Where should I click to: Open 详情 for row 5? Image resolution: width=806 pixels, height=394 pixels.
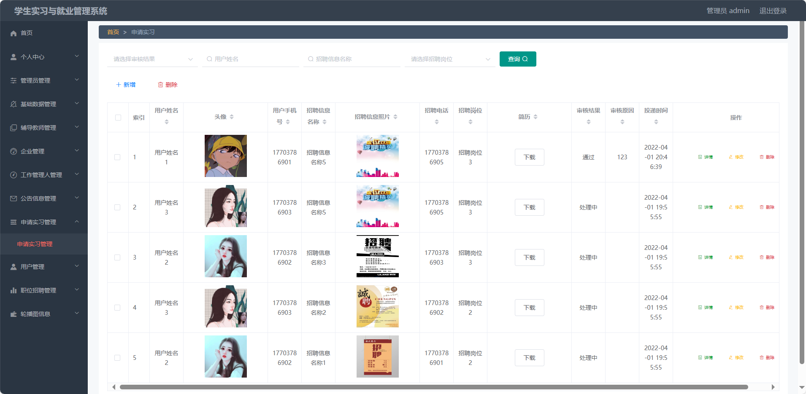click(706, 358)
